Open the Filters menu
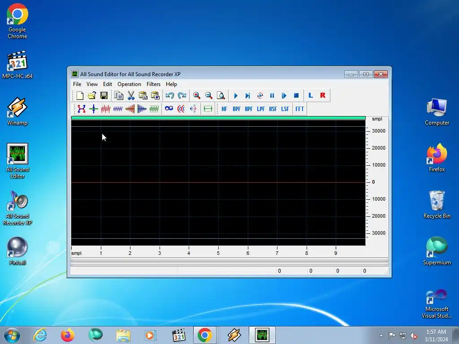This screenshot has height=344, width=459. pyautogui.click(x=153, y=84)
